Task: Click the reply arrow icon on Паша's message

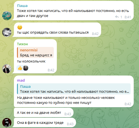Action: (x=117, y=17)
